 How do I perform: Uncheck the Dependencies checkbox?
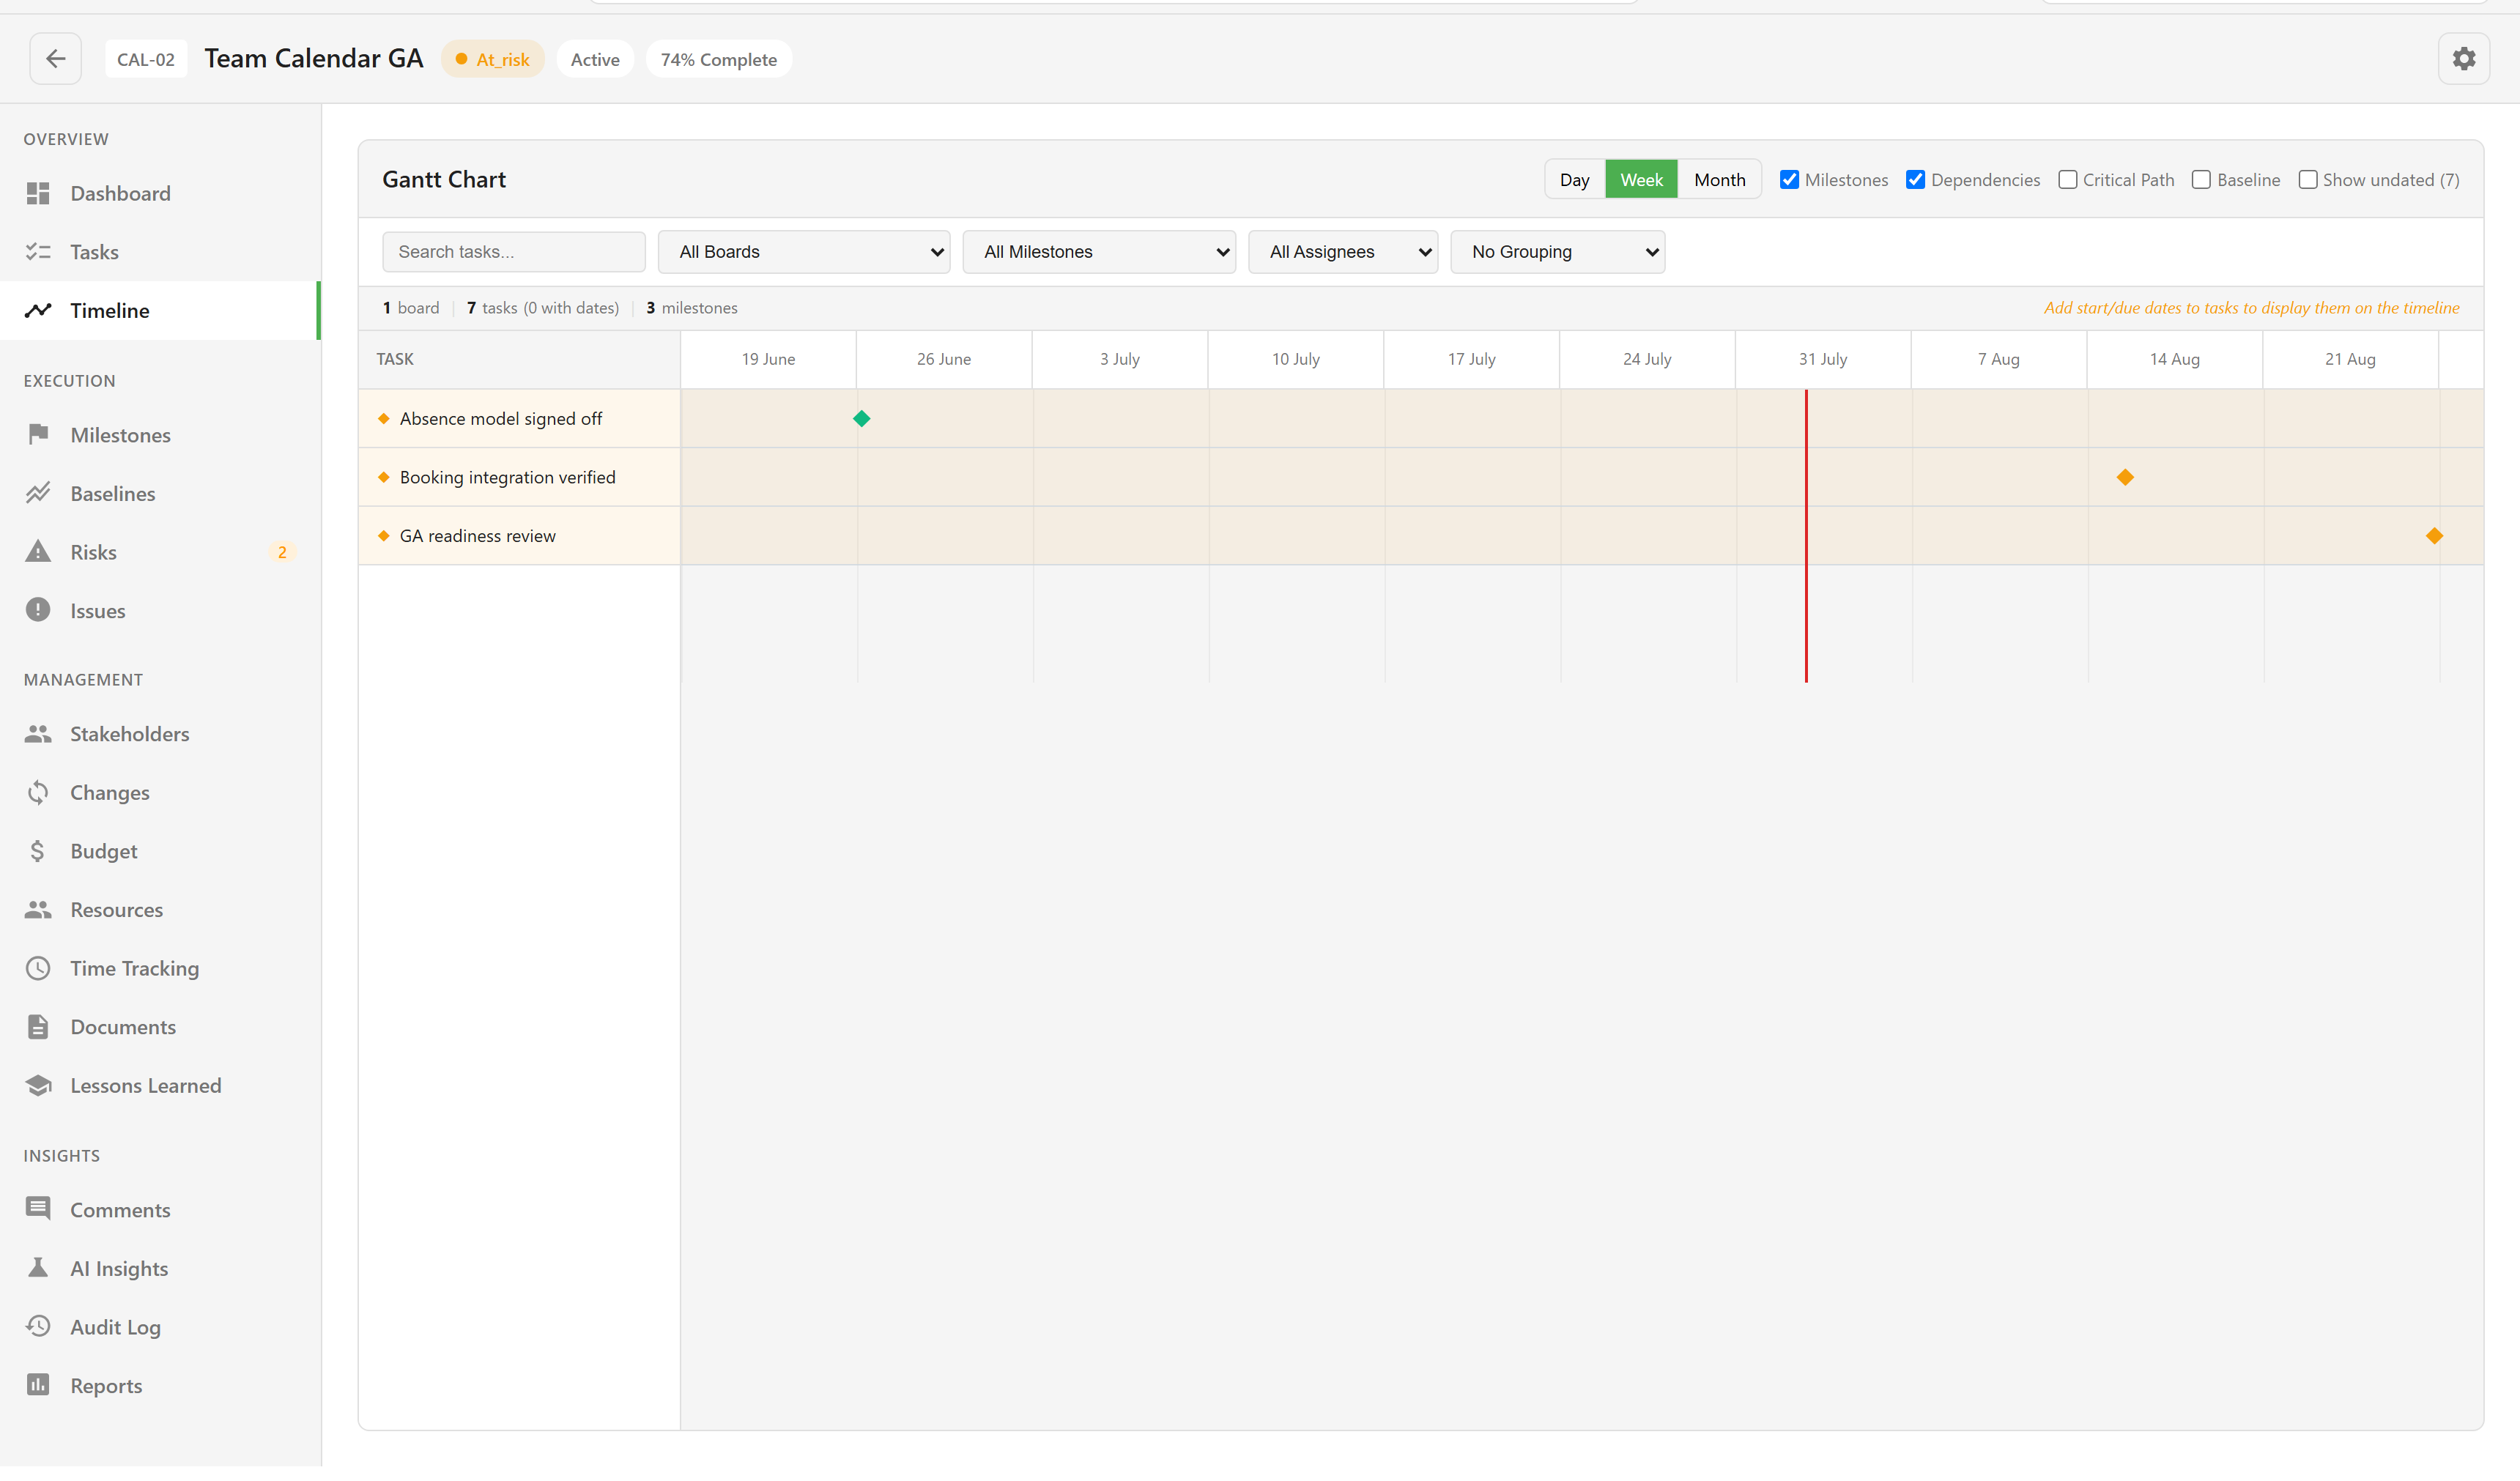1915,180
